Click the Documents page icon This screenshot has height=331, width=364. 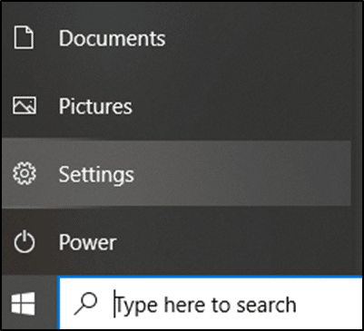click(24, 37)
